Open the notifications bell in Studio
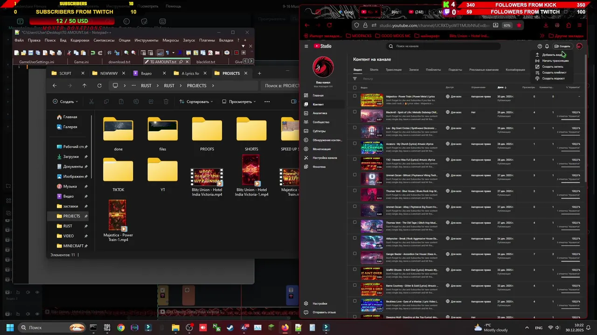Viewport: 597px width, 335px height. pyautogui.click(x=547, y=46)
